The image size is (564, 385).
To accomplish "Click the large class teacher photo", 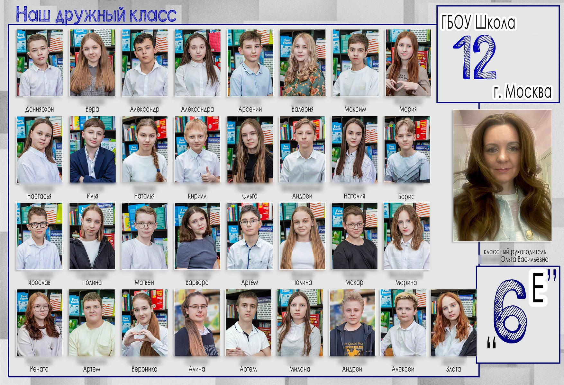I will pos(502,175).
